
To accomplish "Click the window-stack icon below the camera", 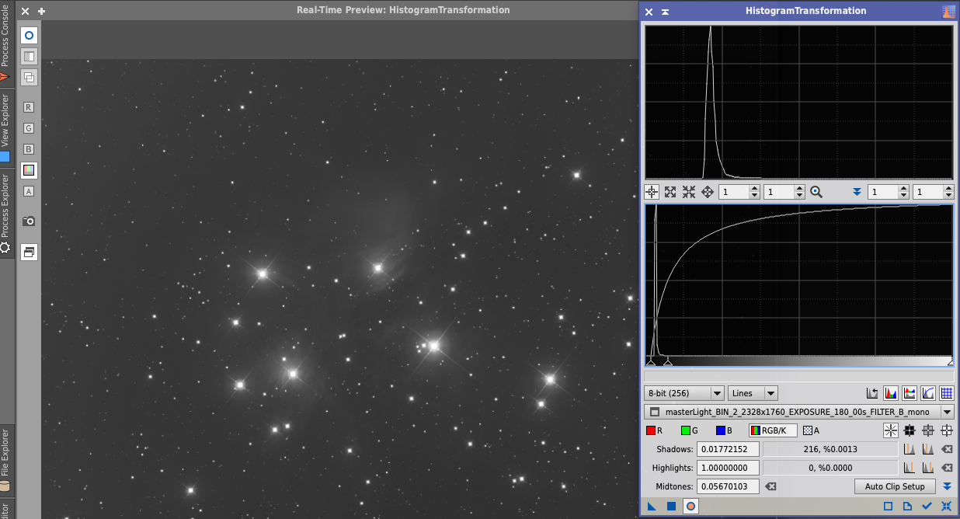I will coord(29,252).
